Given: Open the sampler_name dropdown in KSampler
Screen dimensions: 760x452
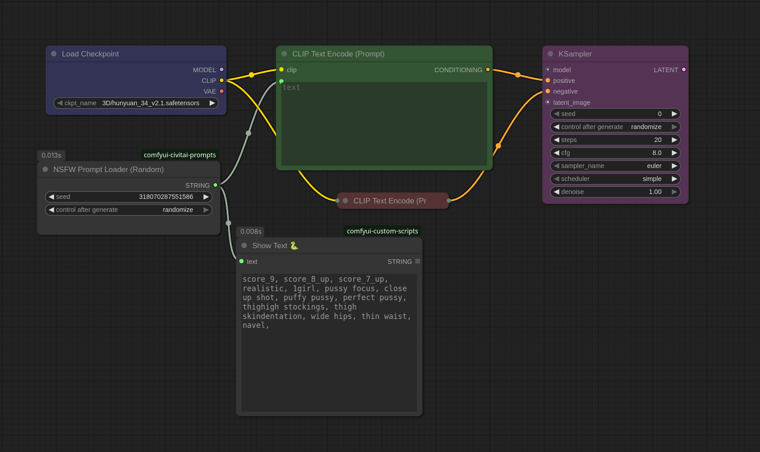Looking at the screenshot, I should click(615, 166).
